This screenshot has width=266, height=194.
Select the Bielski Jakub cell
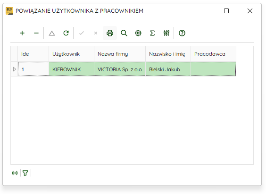(x=168, y=69)
